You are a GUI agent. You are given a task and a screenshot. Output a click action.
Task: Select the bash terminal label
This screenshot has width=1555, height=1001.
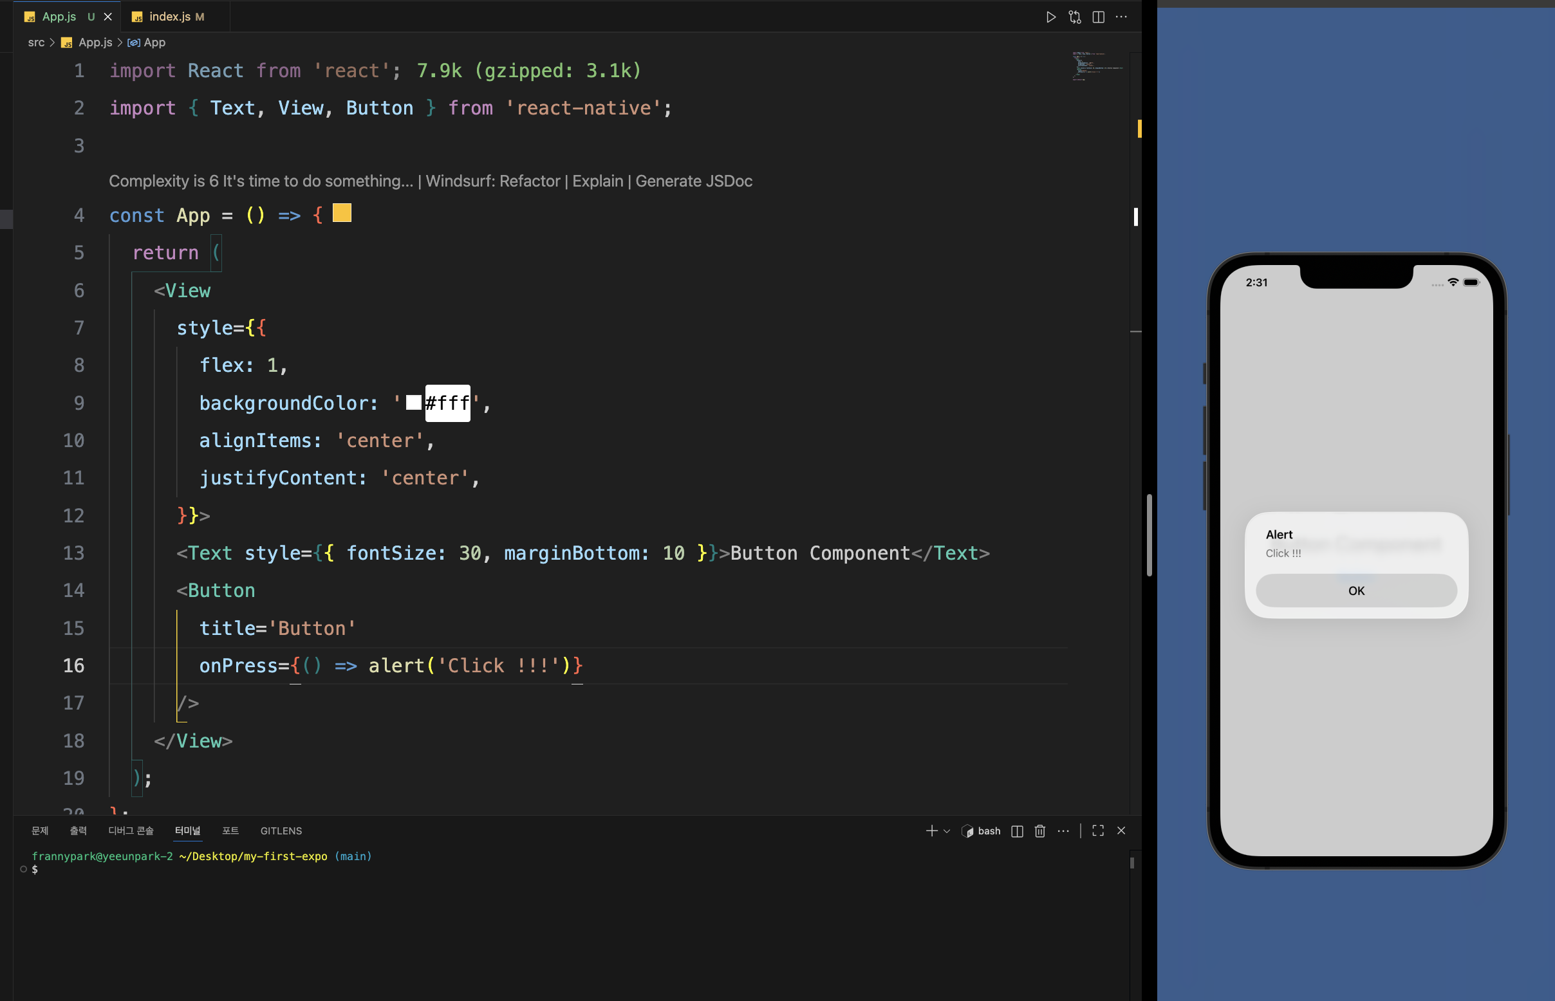[989, 831]
